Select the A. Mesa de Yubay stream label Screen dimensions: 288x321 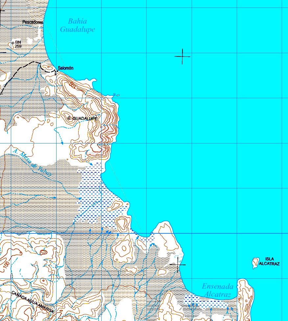click(x=32, y=162)
